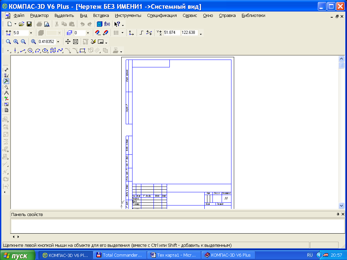
Task: Open the Сервис menu
Action: click(x=190, y=16)
